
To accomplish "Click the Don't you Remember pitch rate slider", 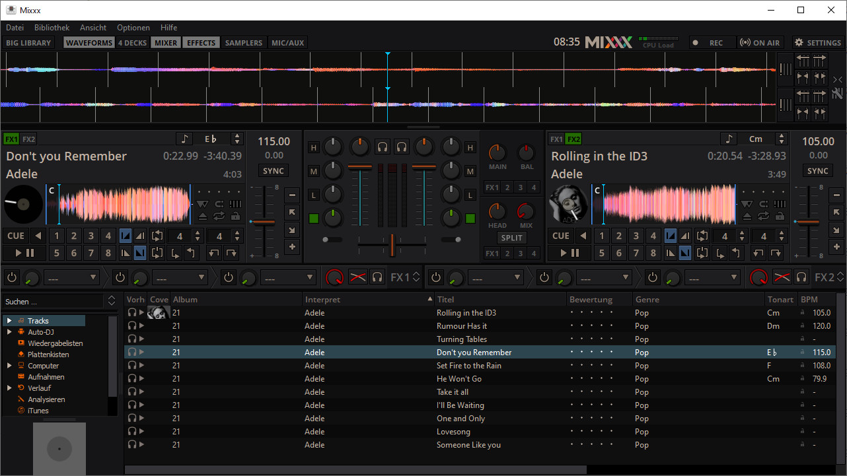I will click(x=264, y=222).
